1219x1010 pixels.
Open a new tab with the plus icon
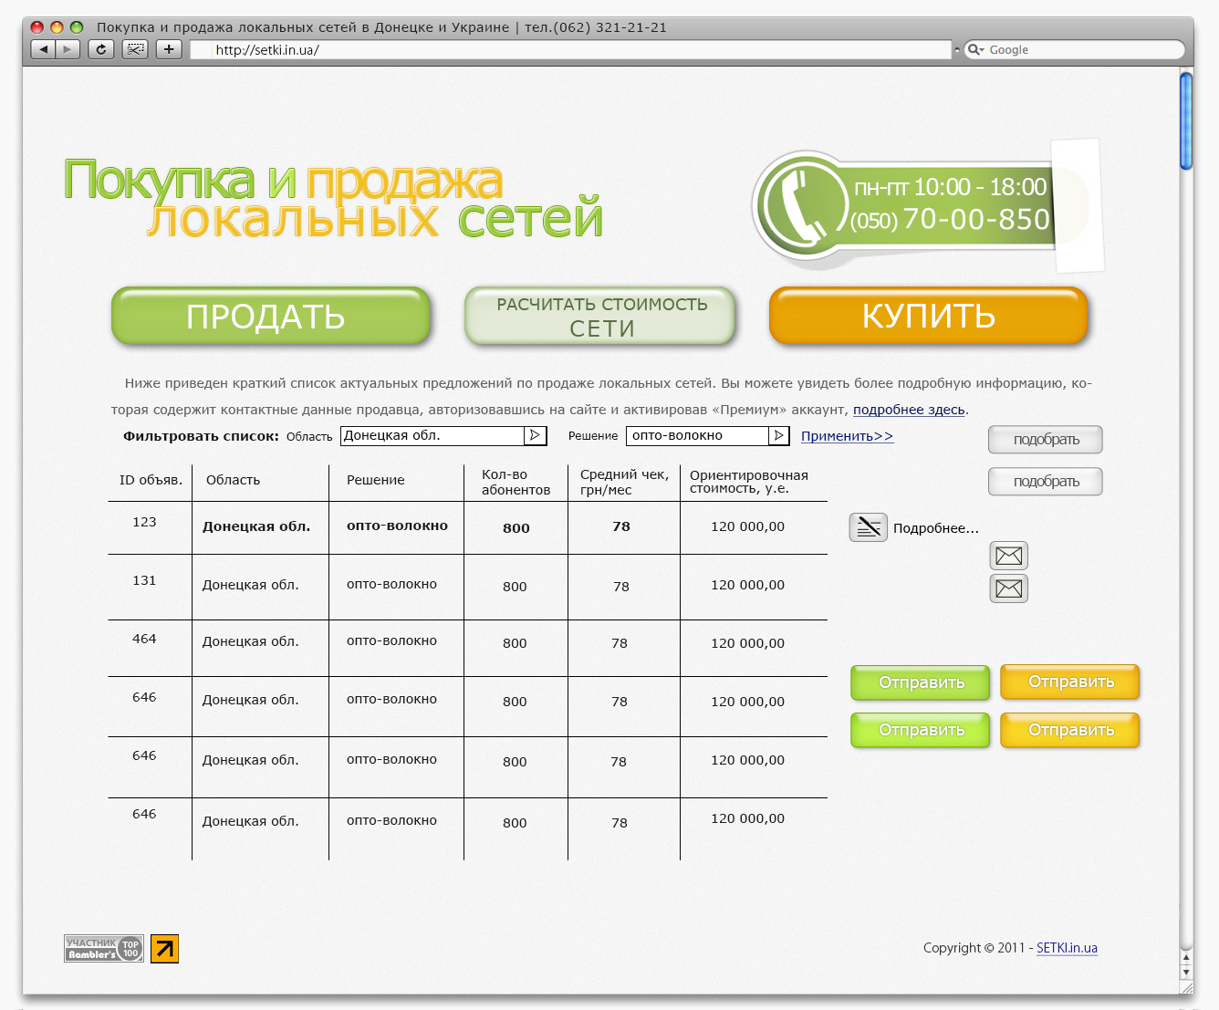(168, 49)
